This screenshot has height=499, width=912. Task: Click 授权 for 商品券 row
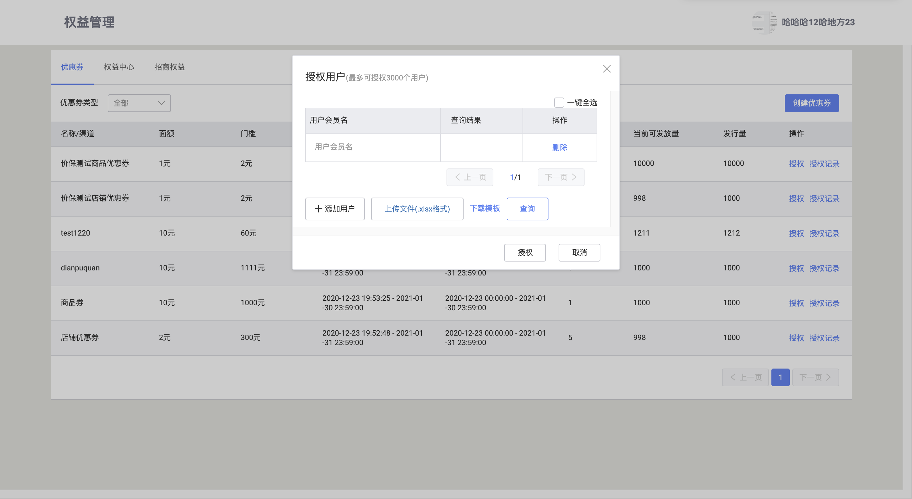coord(796,303)
